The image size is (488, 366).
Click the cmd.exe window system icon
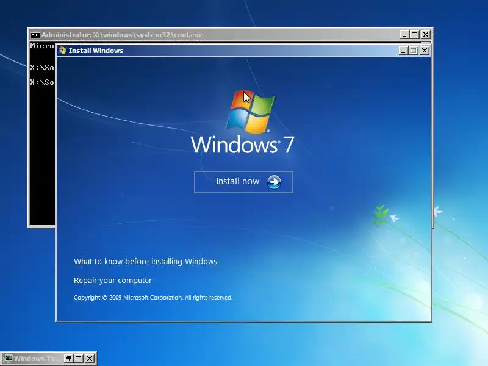tap(35, 35)
